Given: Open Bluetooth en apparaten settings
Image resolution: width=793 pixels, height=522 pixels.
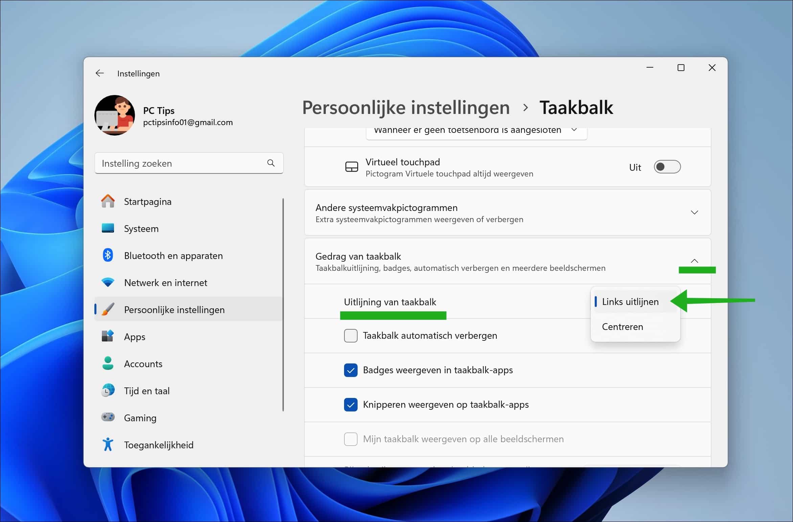Looking at the screenshot, I should (x=173, y=256).
